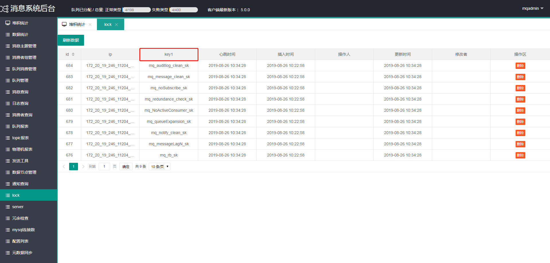This screenshot has height=263, width=550.
Task: Click the logo icon beside 消息系统后台
Action: click(4, 9)
